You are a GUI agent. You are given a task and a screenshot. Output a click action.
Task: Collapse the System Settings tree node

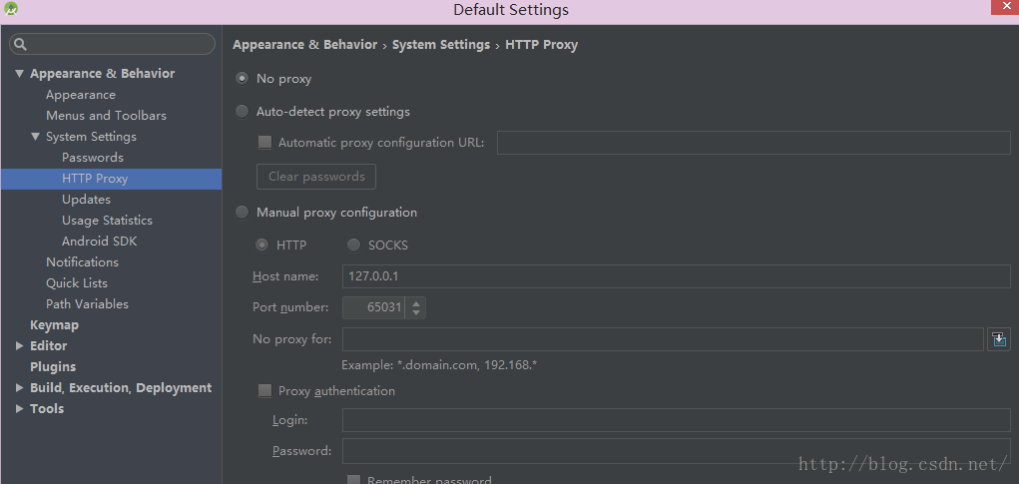pos(35,137)
